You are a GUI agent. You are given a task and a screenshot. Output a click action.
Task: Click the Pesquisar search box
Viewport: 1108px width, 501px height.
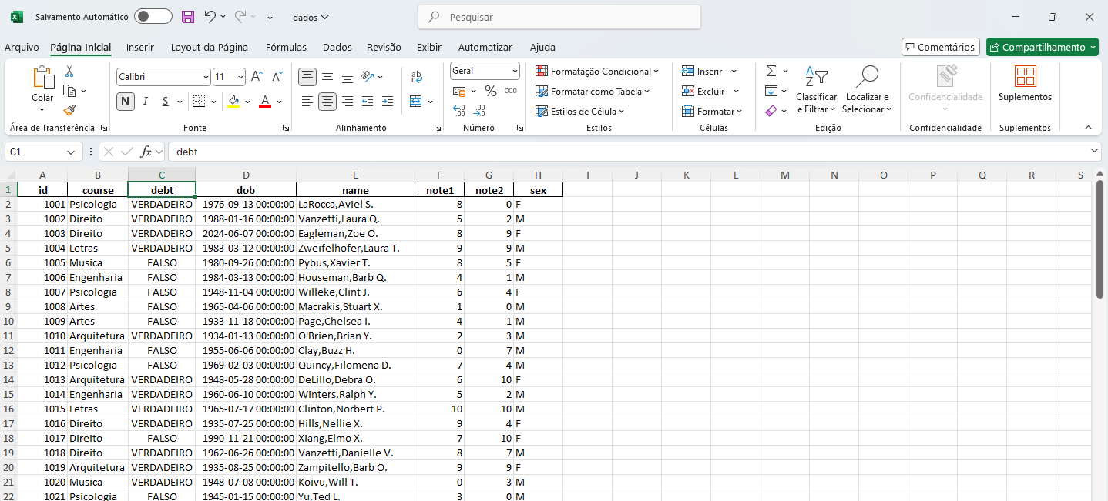click(559, 17)
